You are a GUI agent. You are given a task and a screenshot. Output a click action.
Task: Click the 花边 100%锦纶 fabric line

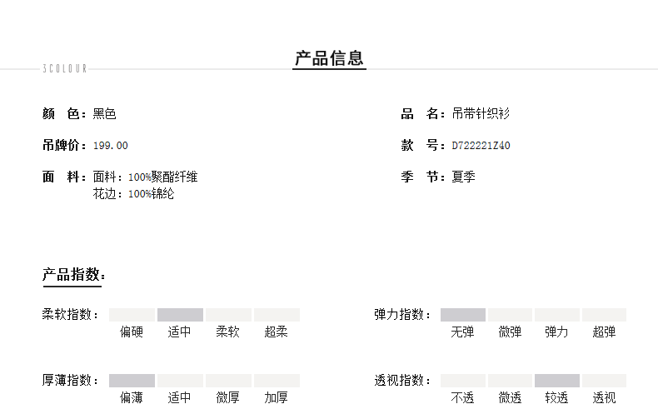(133, 194)
